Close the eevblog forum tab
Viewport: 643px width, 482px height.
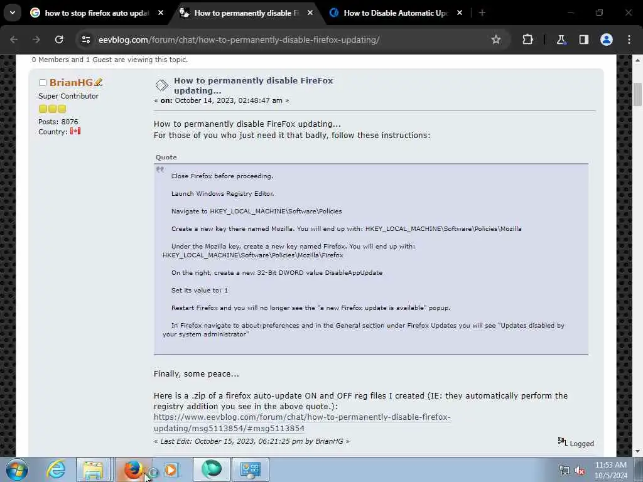click(310, 13)
